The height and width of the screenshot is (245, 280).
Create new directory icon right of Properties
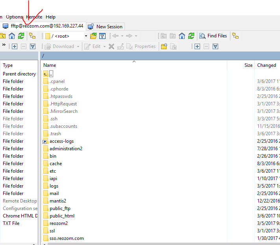[x=163, y=46]
